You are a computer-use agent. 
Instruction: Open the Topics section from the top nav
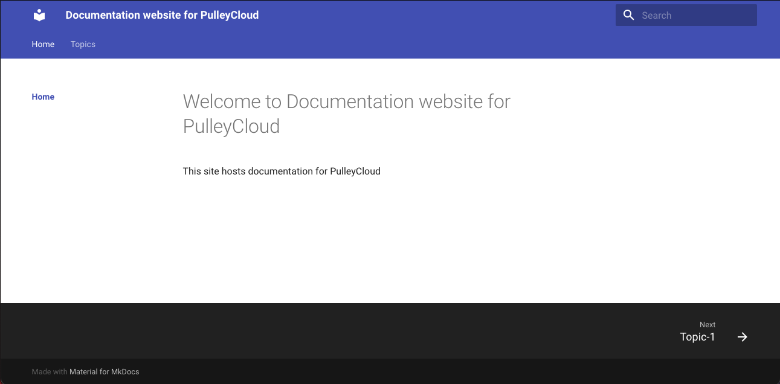(x=82, y=43)
